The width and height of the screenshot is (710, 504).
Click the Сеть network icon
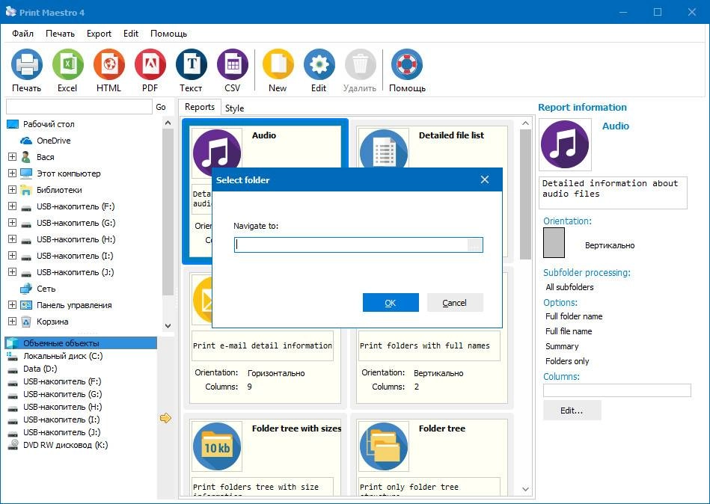(26, 289)
